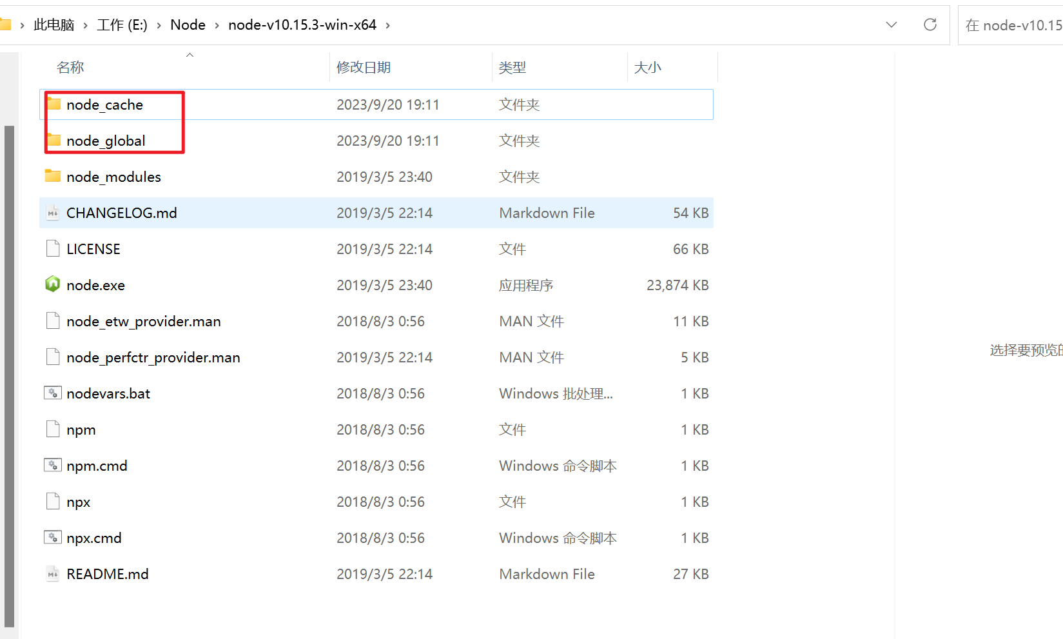Click the 23,874 KB size of node.exe

click(x=678, y=285)
